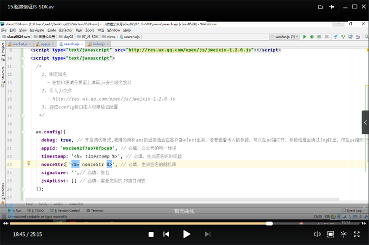Image resolution: width=369 pixels, height=245 pixels.
Task: Open the Tools menu
Action: pos(90,30)
